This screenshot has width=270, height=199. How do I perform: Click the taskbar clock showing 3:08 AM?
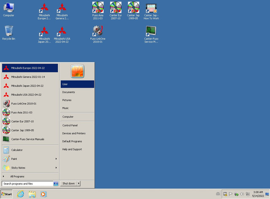point(258,194)
